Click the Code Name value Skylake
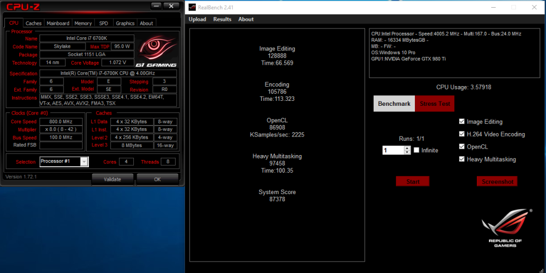Viewport: 546px width, 273px height. pos(63,46)
